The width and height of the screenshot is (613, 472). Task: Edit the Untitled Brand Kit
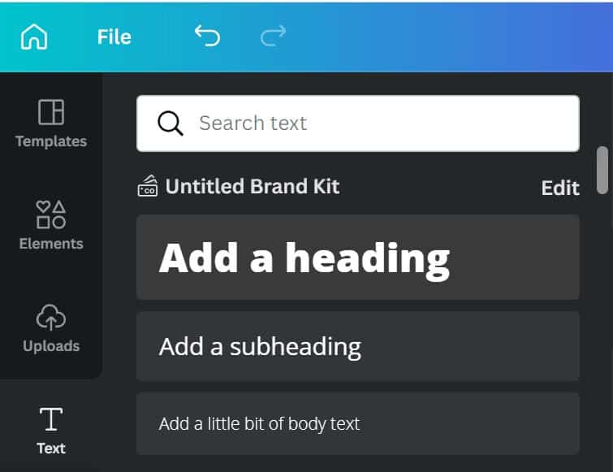pyautogui.click(x=560, y=188)
